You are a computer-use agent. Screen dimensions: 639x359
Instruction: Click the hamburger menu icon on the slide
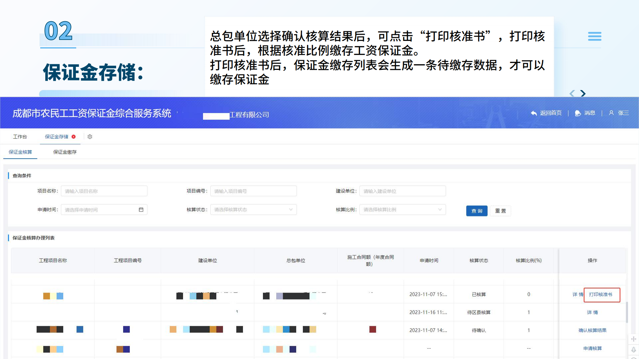[595, 37]
